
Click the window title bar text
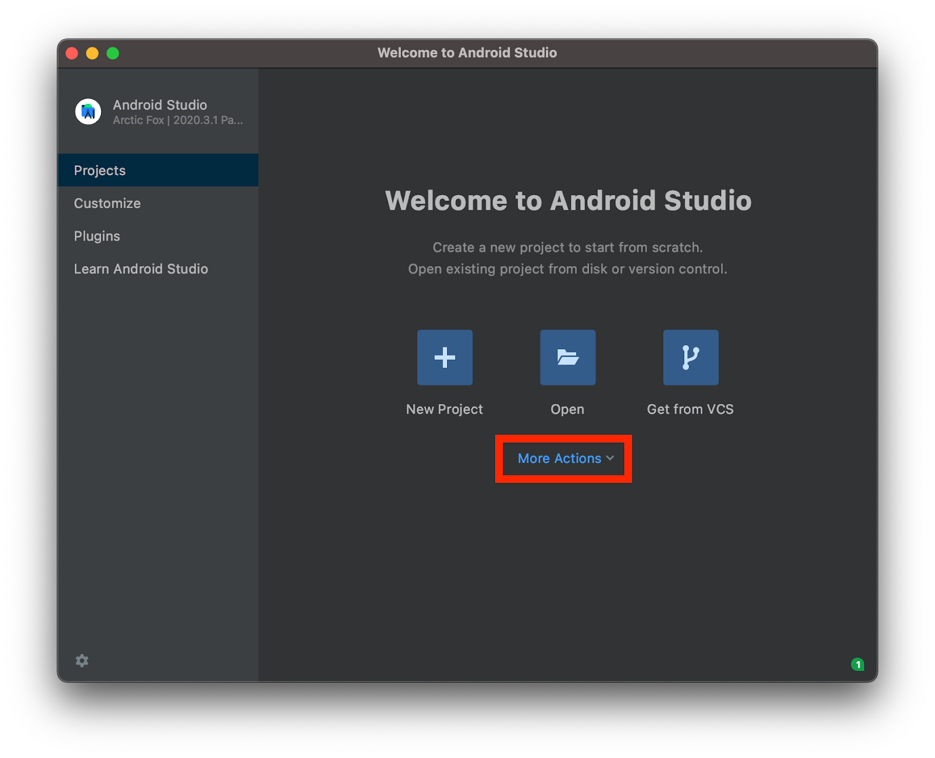pos(467,53)
